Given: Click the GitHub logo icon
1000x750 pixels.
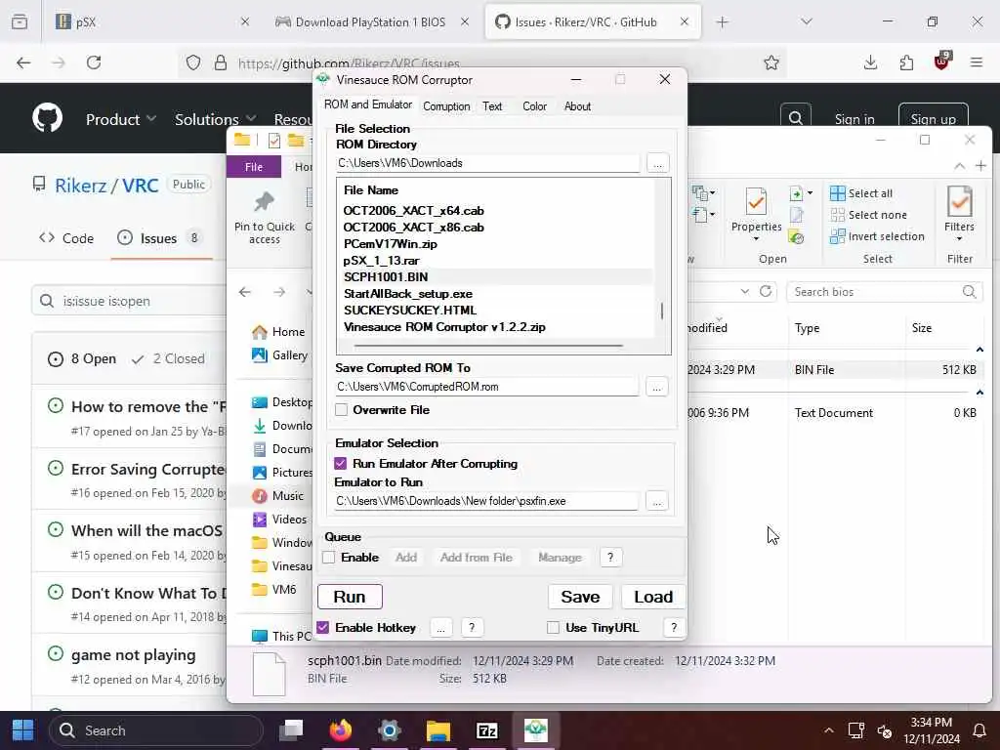Looking at the screenshot, I should coord(47,118).
